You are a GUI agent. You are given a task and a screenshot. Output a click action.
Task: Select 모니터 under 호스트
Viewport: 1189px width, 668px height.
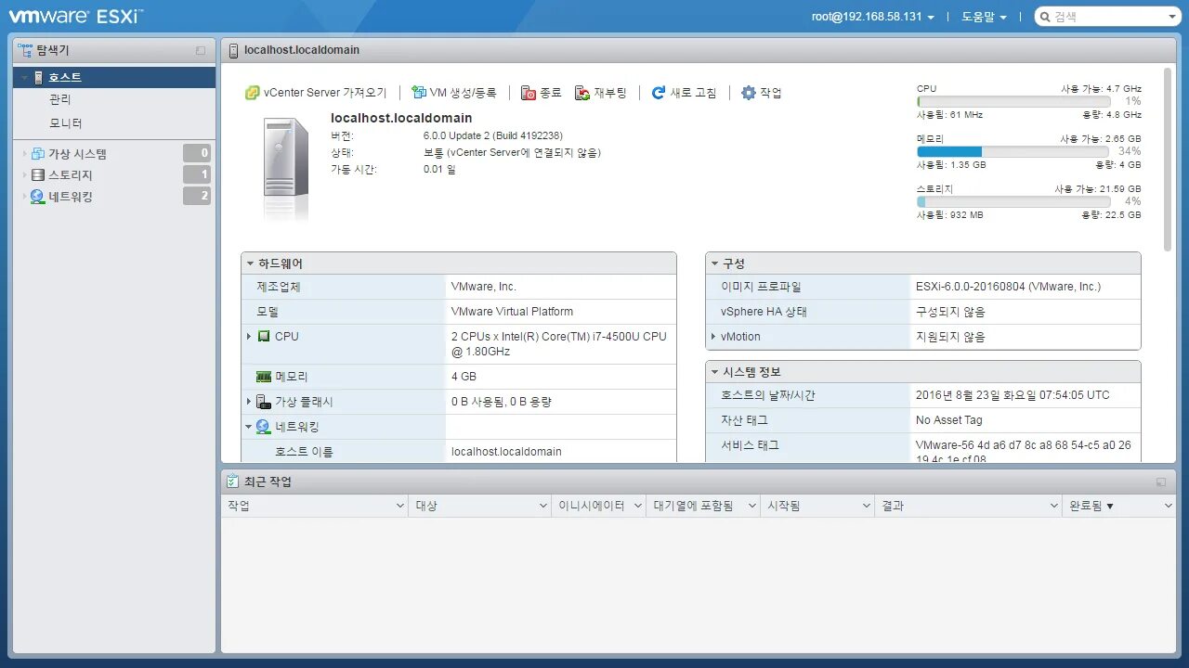point(66,123)
